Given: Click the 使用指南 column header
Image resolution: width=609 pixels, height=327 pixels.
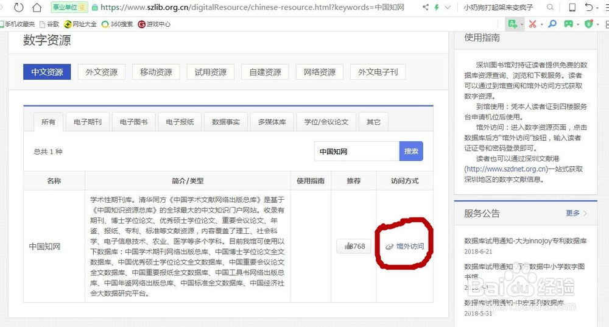Looking at the screenshot, I should tap(311, 181).
